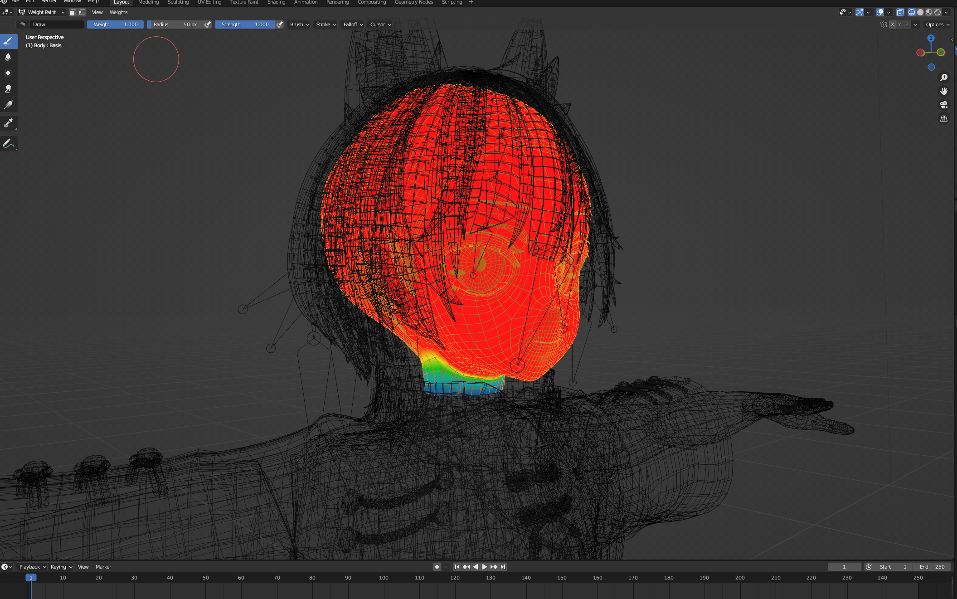957x599 pixels.
Task: Open the viewport shading options arrow
Action: pos(946,12)
